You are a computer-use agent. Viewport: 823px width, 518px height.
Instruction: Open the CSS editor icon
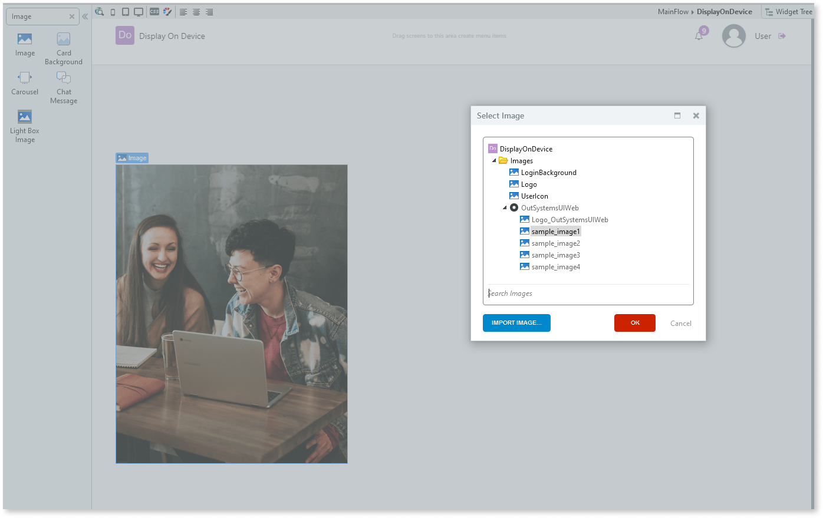pos(154,11)
